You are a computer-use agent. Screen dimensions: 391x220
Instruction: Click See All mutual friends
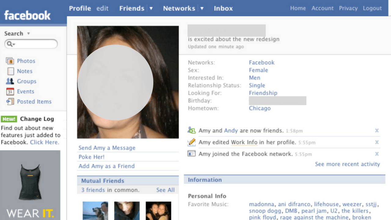click(x=166, y=190)
